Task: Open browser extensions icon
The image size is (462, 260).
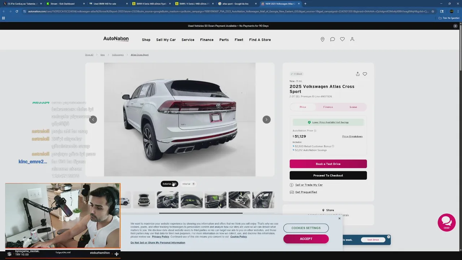Action: [441, 11]
